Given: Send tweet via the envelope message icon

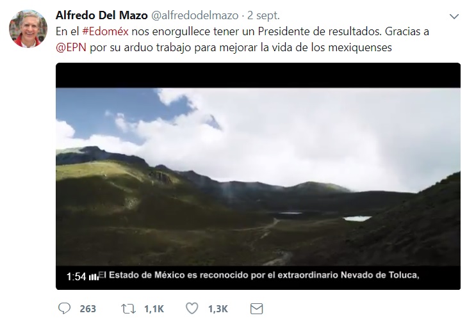Looking at the screenshot, I should [x=256, y=309].
